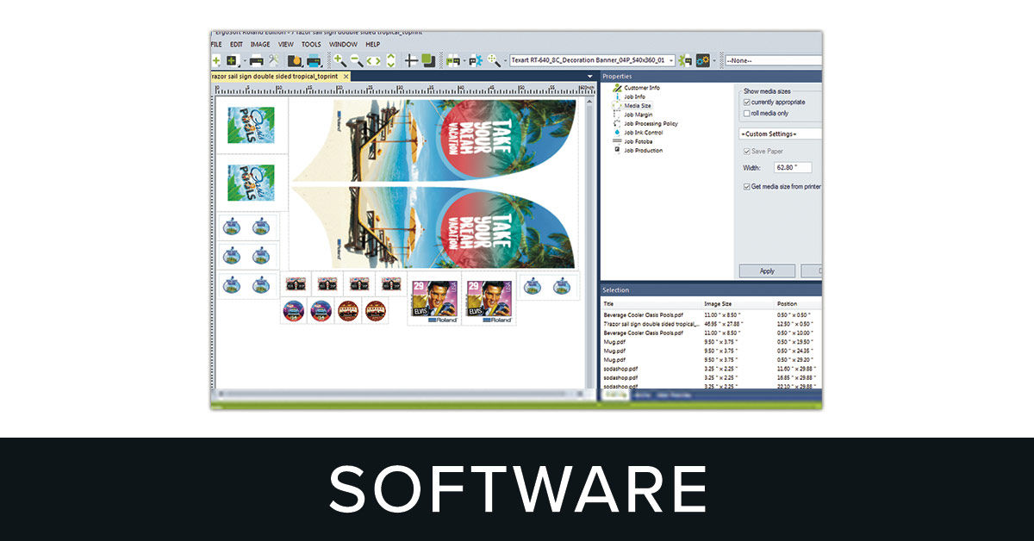Open the Texart RT-640 printer dropdown
1034x541 pixels.
(x=670, y=60)
